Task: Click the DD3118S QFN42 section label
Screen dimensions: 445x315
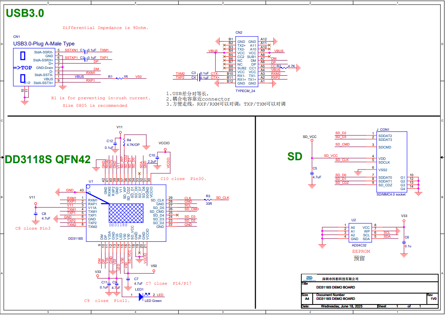Action: (46, 159)
